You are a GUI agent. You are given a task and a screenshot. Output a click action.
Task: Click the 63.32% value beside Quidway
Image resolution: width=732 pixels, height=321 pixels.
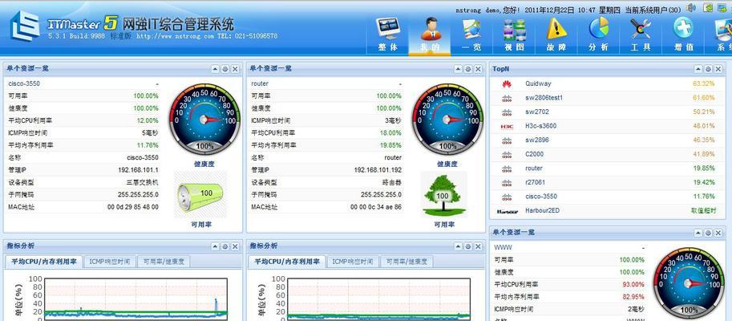point(703,83)
